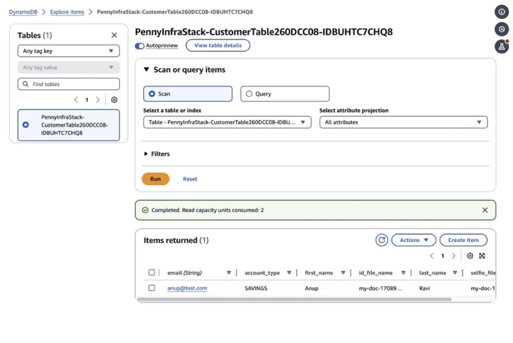Expand items table to fullscreen view
The image size is (513, 343).
pos(482,255)
